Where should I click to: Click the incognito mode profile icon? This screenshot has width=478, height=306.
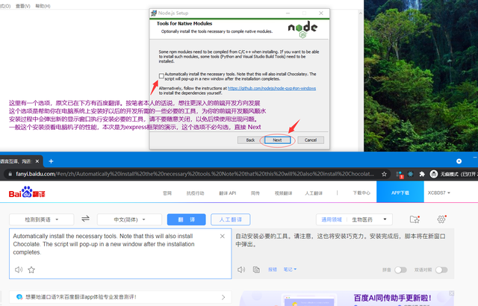coord(433,174)
